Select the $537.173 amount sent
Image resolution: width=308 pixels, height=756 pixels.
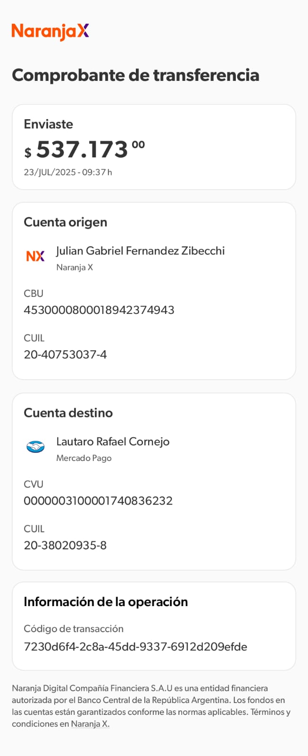click(x=85, y=150)
